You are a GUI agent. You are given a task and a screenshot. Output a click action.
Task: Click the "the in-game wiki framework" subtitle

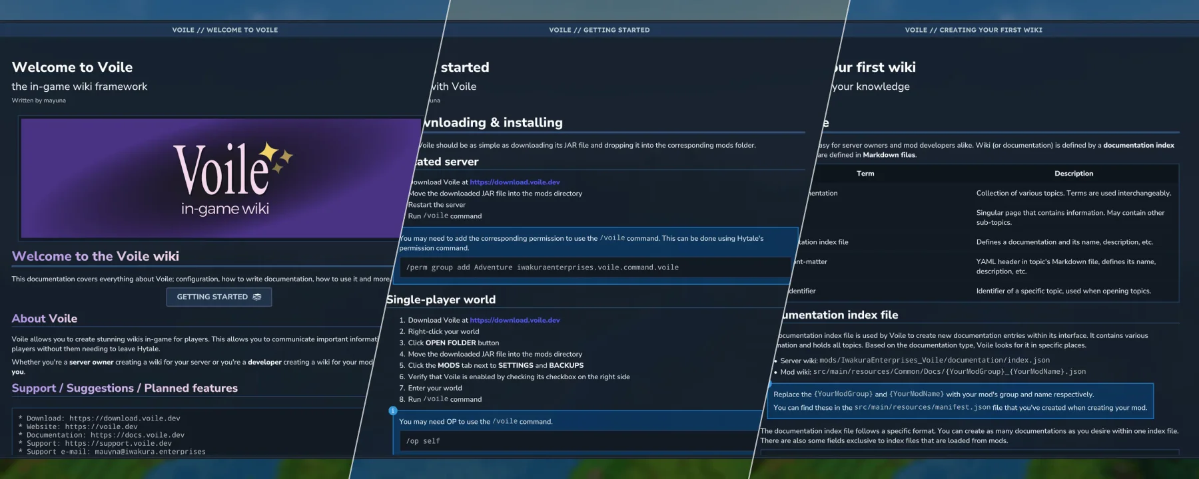[79, 86]
